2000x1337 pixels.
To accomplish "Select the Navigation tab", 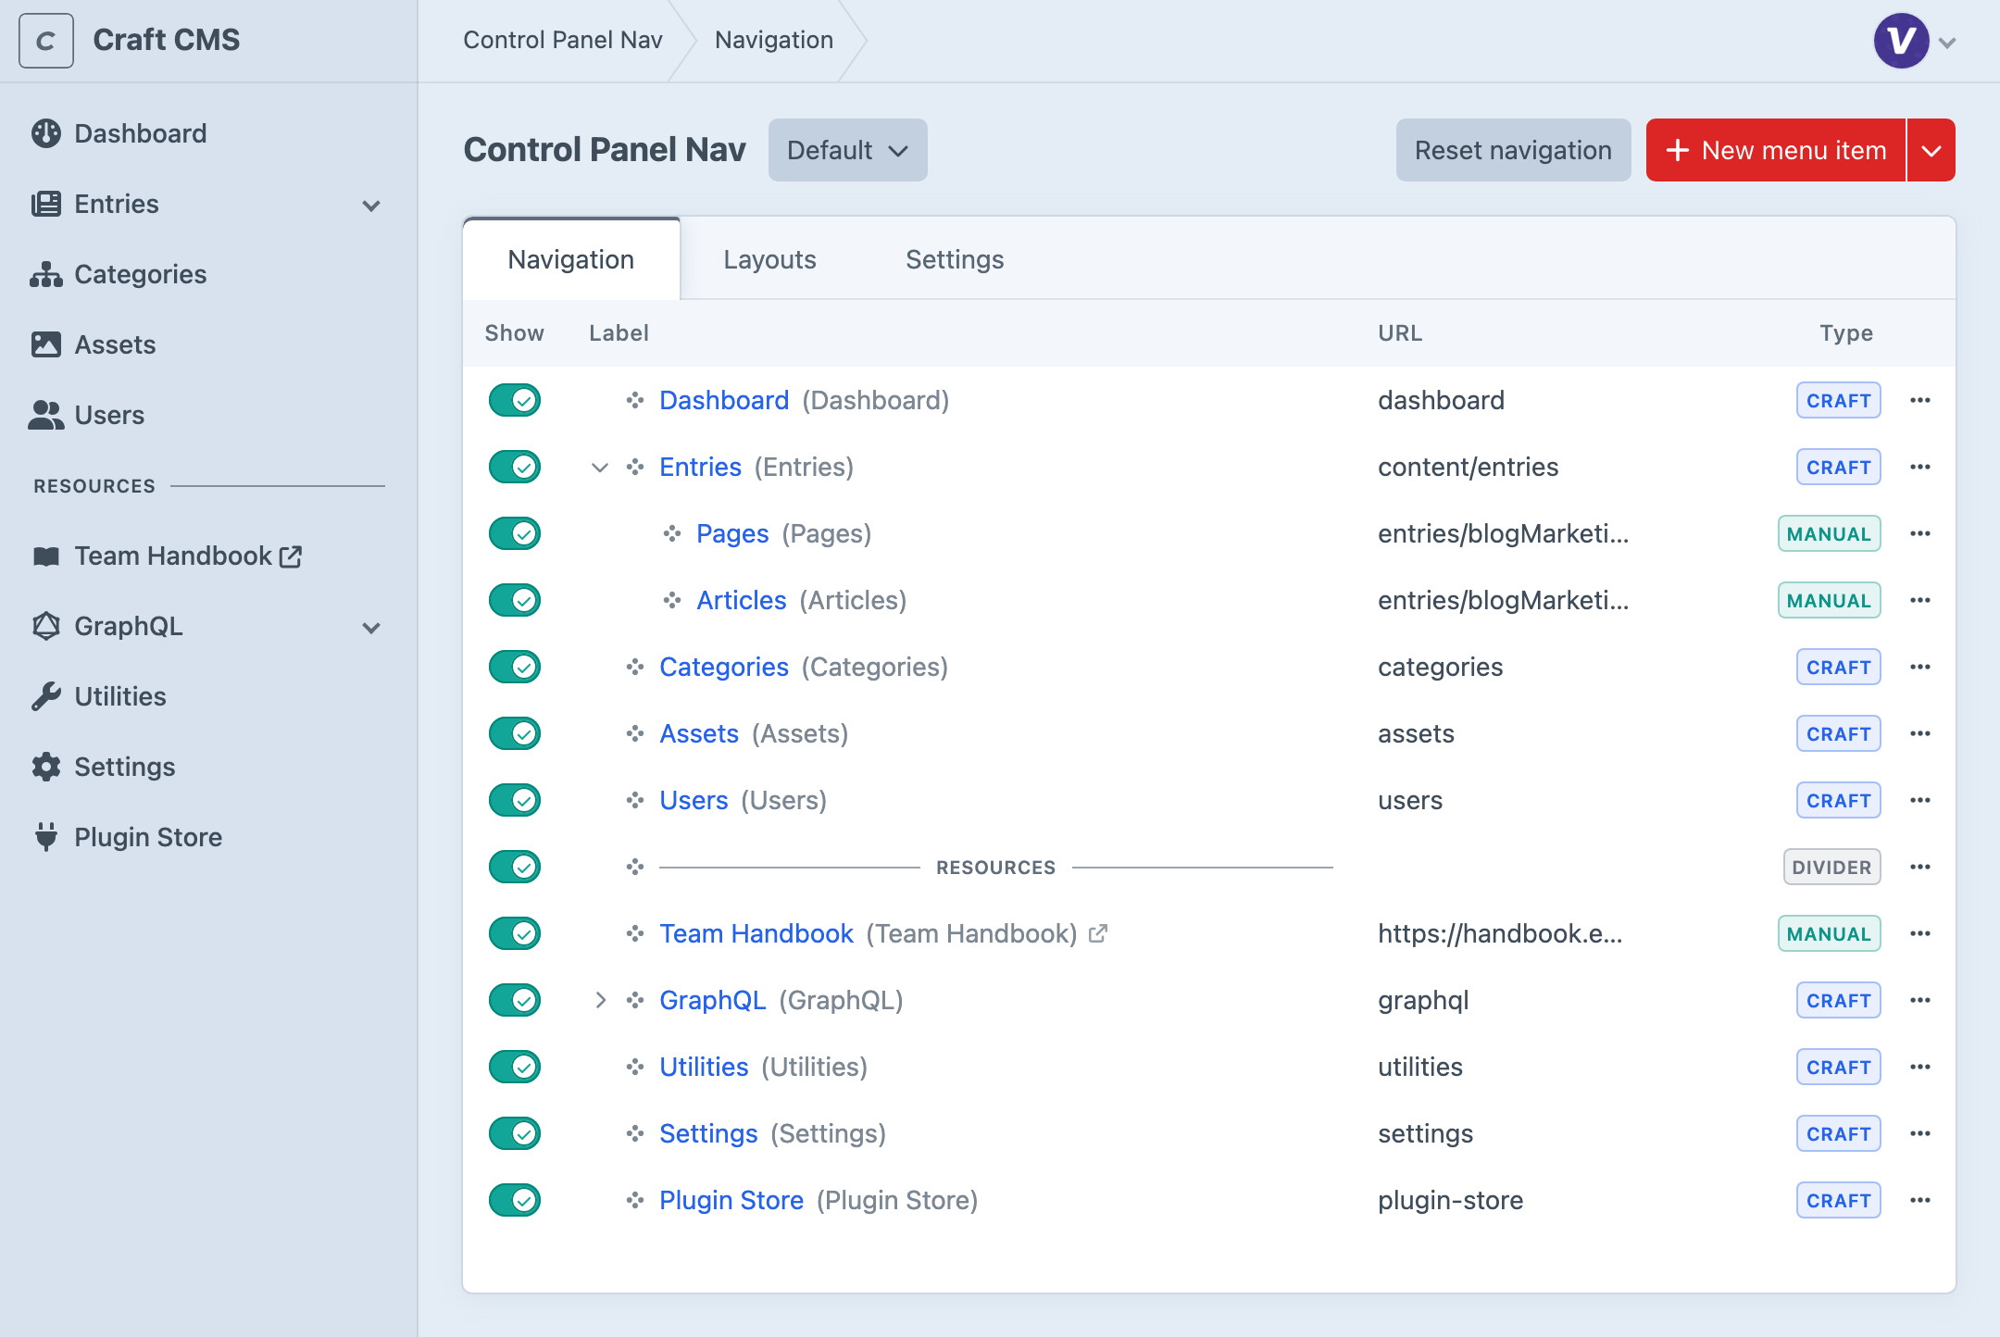I will [x=571, y=259].
